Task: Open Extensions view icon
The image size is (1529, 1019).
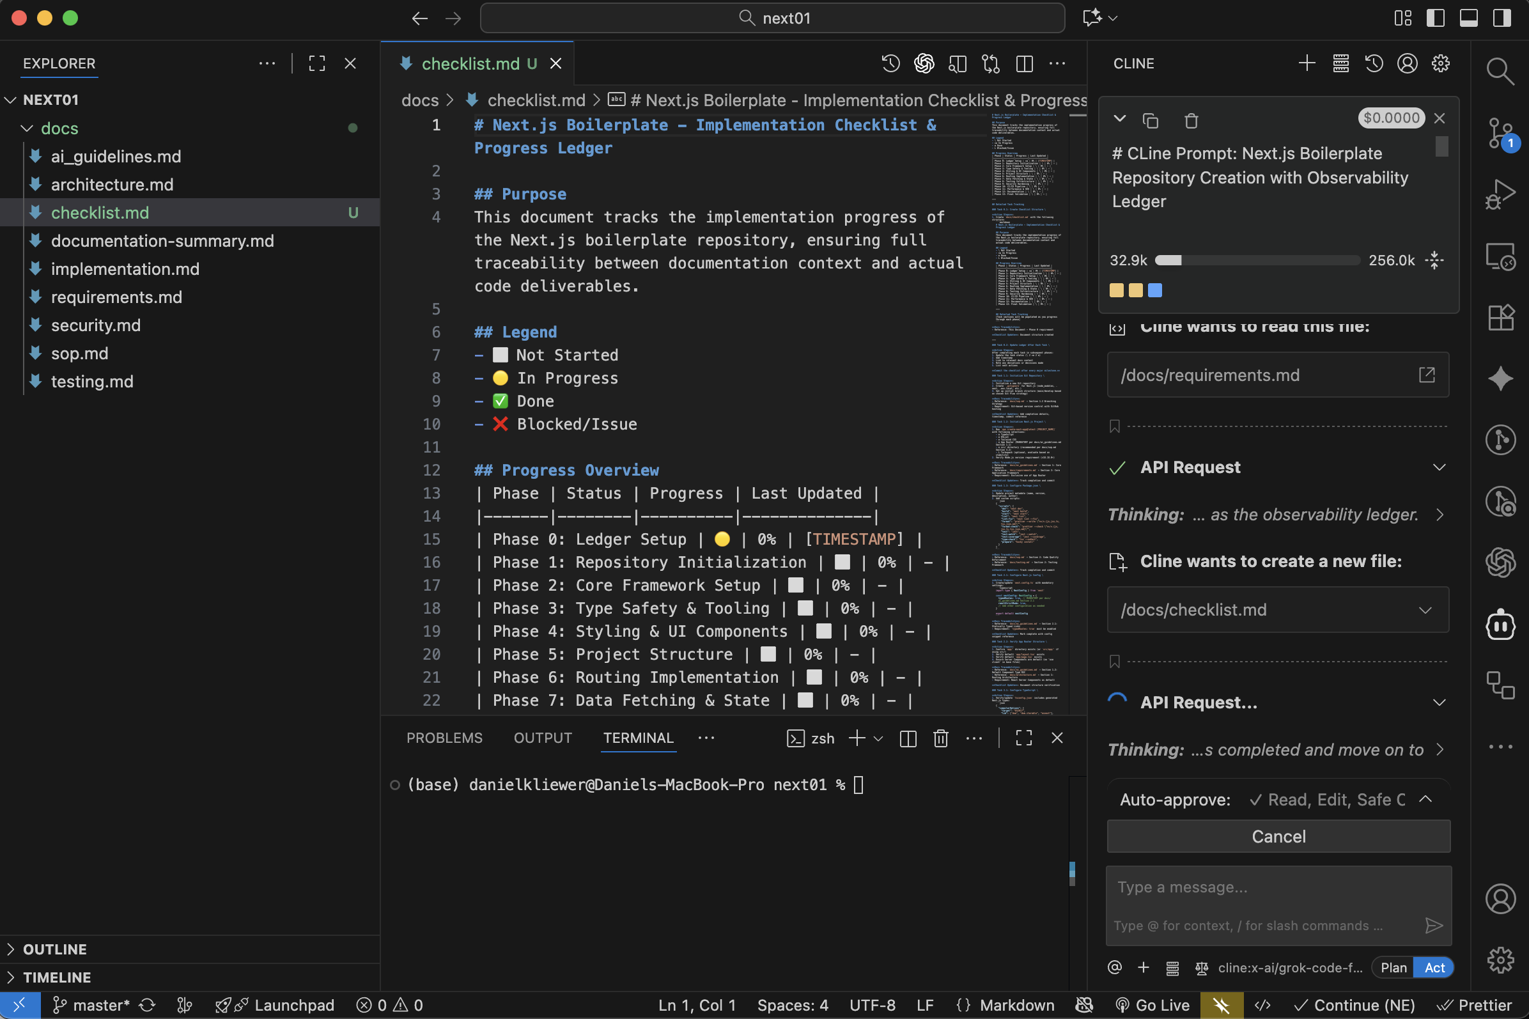Action: (1500, 318)
